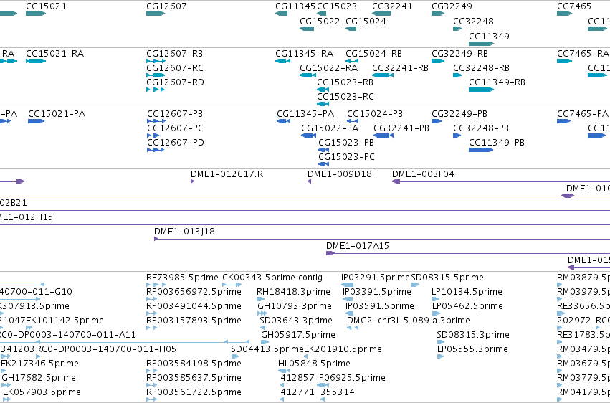Open the CG15023 gene label
The height and width of the screenshot is (403, 610).
(x=337, y=6)
